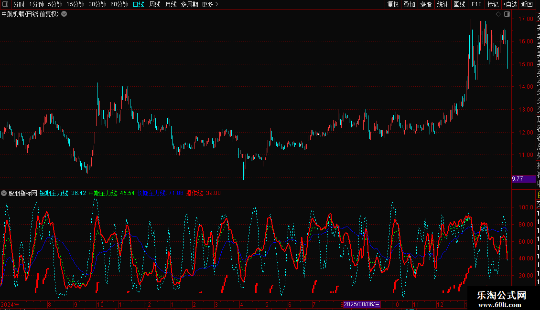Click the 2025/08/06 date marker on timeline
The height and width of the screenshot is (310, 540).
click(x=362, y=304)
